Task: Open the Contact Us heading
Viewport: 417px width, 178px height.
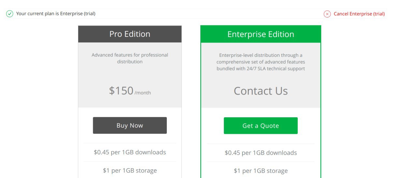Action: click(261, 91)
